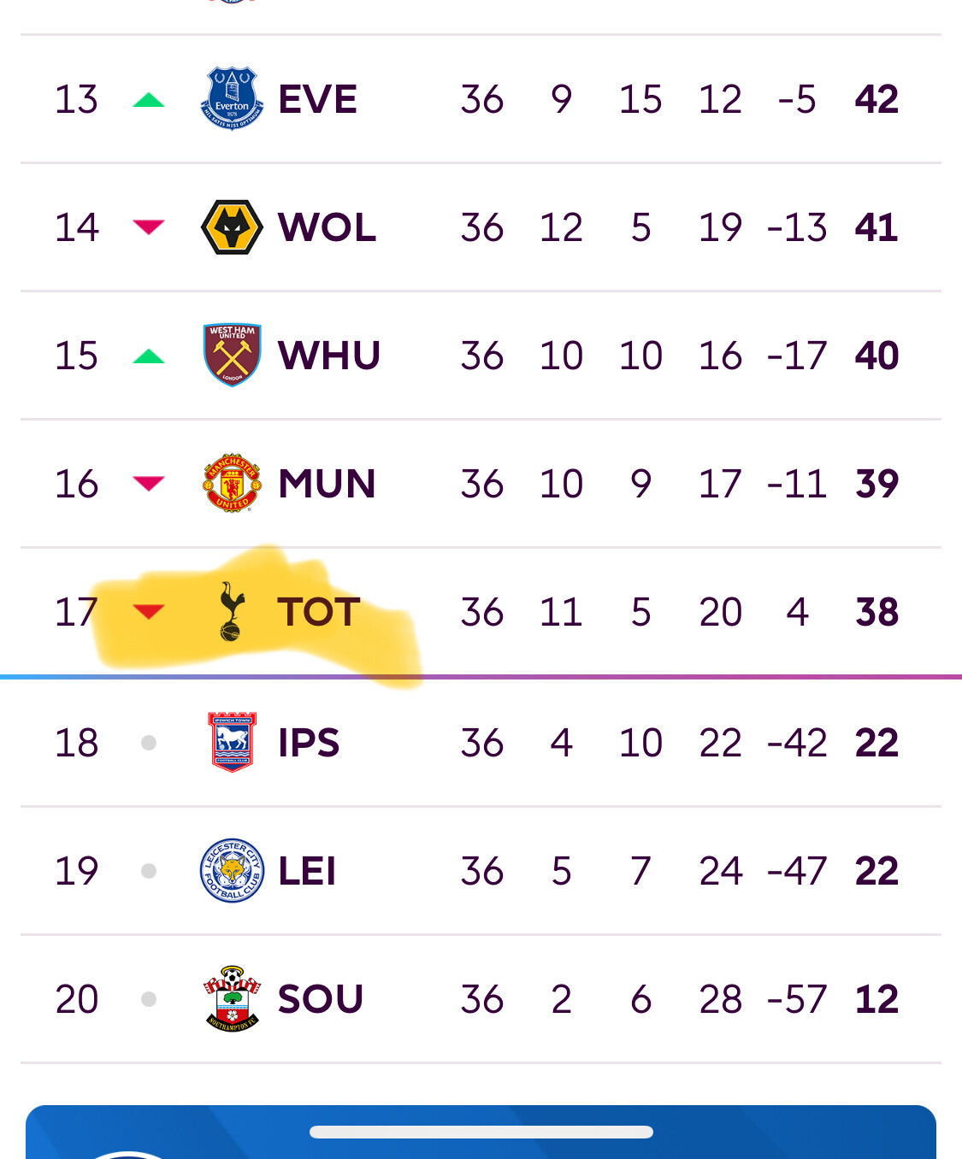The height and width of the screenshot is (1159, 962).
Task: Tap Tottenham's 38 points value
Action: (876, 612)
